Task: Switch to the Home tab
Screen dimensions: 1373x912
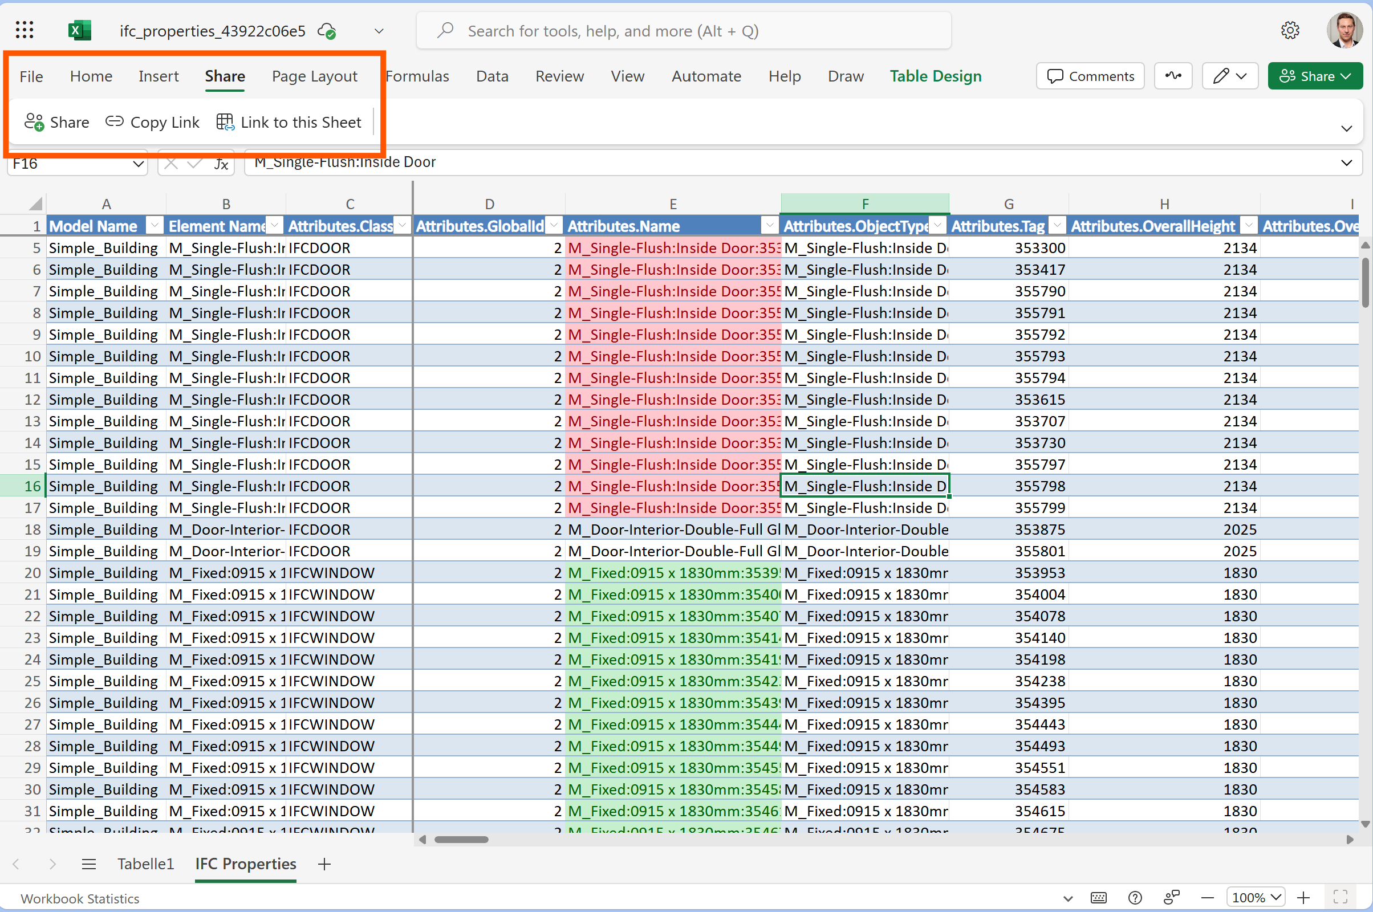Action: pos(91,76)
